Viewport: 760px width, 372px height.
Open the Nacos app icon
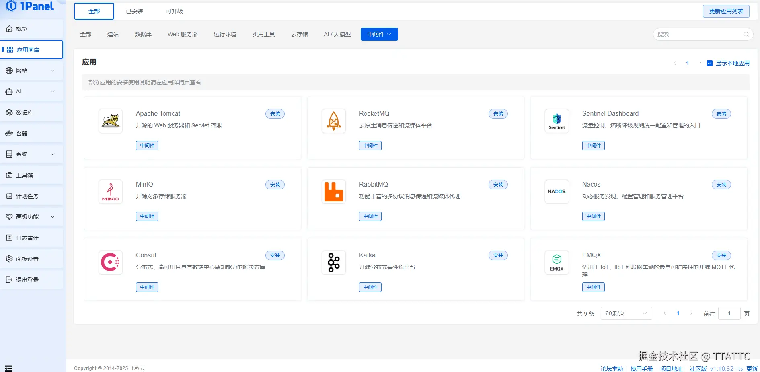[557, 191]
